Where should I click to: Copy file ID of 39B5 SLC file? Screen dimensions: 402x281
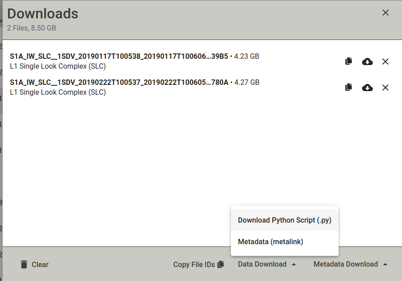(349, 61)
